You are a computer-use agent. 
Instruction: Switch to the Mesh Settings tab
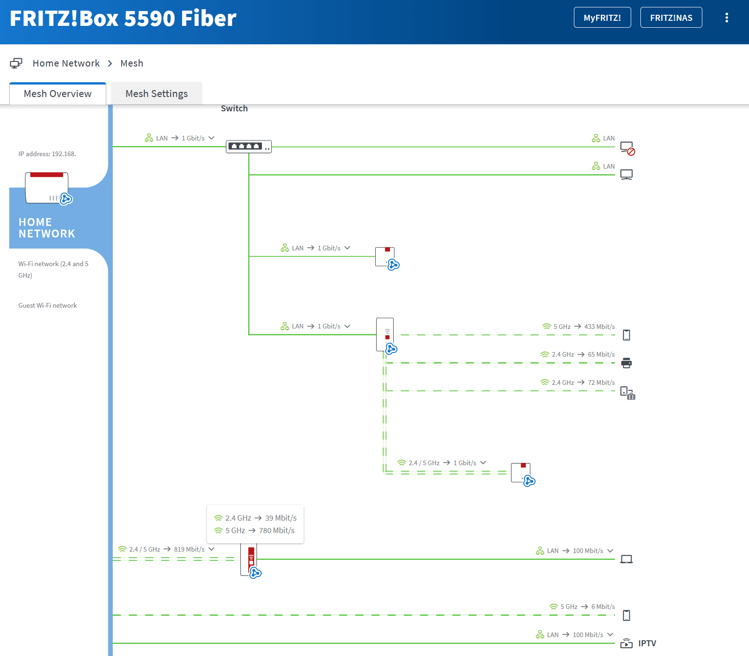click(x=157, y=94)
